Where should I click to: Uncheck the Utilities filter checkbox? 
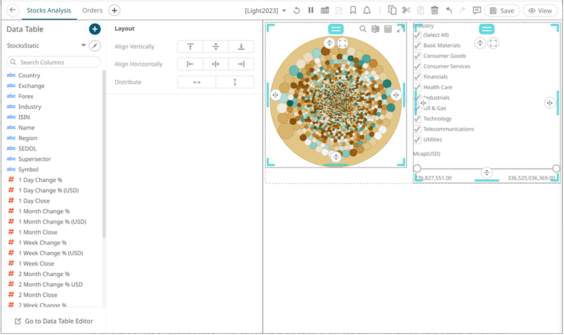coord(417,140)
